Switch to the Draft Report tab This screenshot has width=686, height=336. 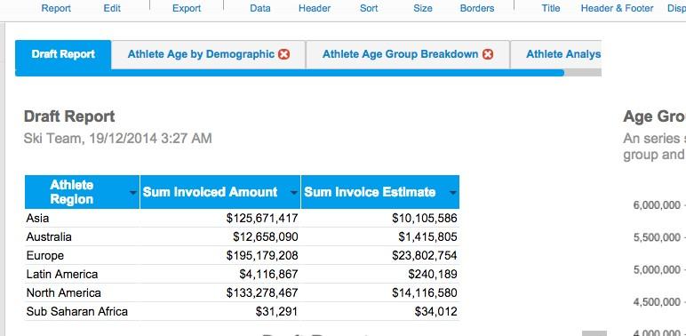tap(63, 54)
